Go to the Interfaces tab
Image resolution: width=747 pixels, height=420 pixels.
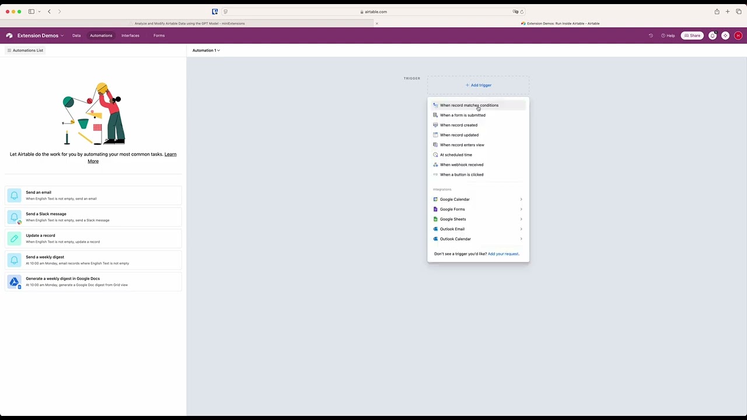point(130,36)
